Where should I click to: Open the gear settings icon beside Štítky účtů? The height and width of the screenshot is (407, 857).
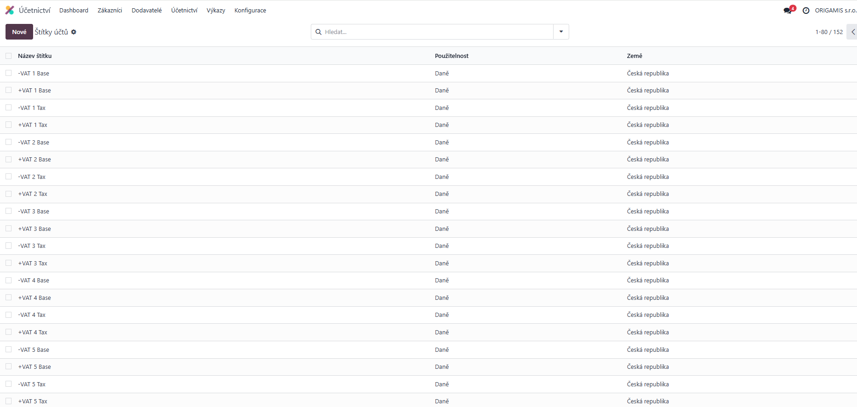pyautogui.click(x=74, y=32)
